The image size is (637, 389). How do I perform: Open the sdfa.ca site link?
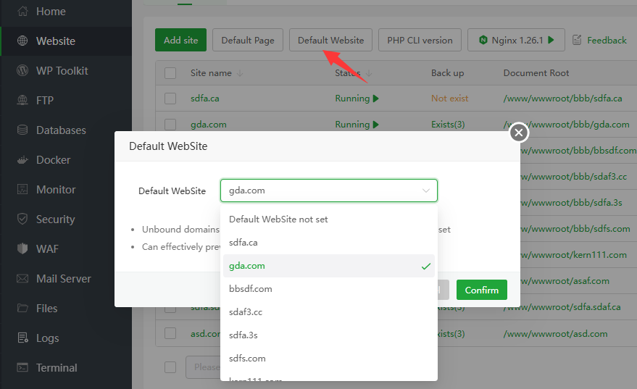[205, 99]
